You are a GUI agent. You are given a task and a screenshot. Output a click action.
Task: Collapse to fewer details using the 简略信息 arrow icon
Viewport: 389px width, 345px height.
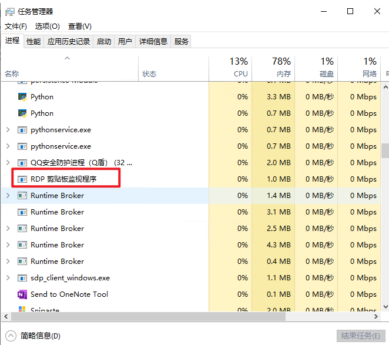click(x=11, y=336)
